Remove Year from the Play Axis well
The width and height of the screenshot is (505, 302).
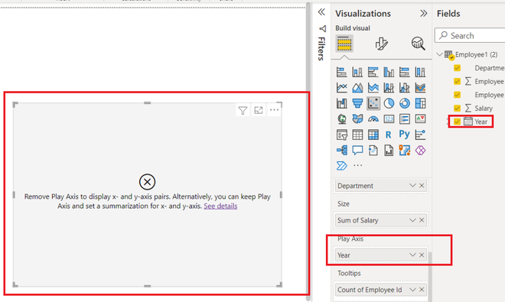422,255
